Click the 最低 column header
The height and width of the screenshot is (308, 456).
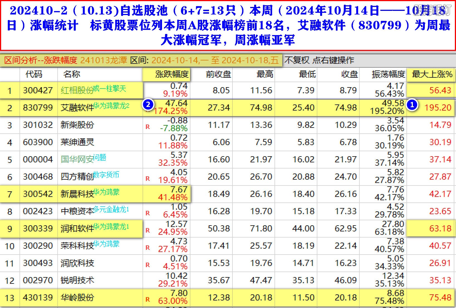(x=307, y=74)
